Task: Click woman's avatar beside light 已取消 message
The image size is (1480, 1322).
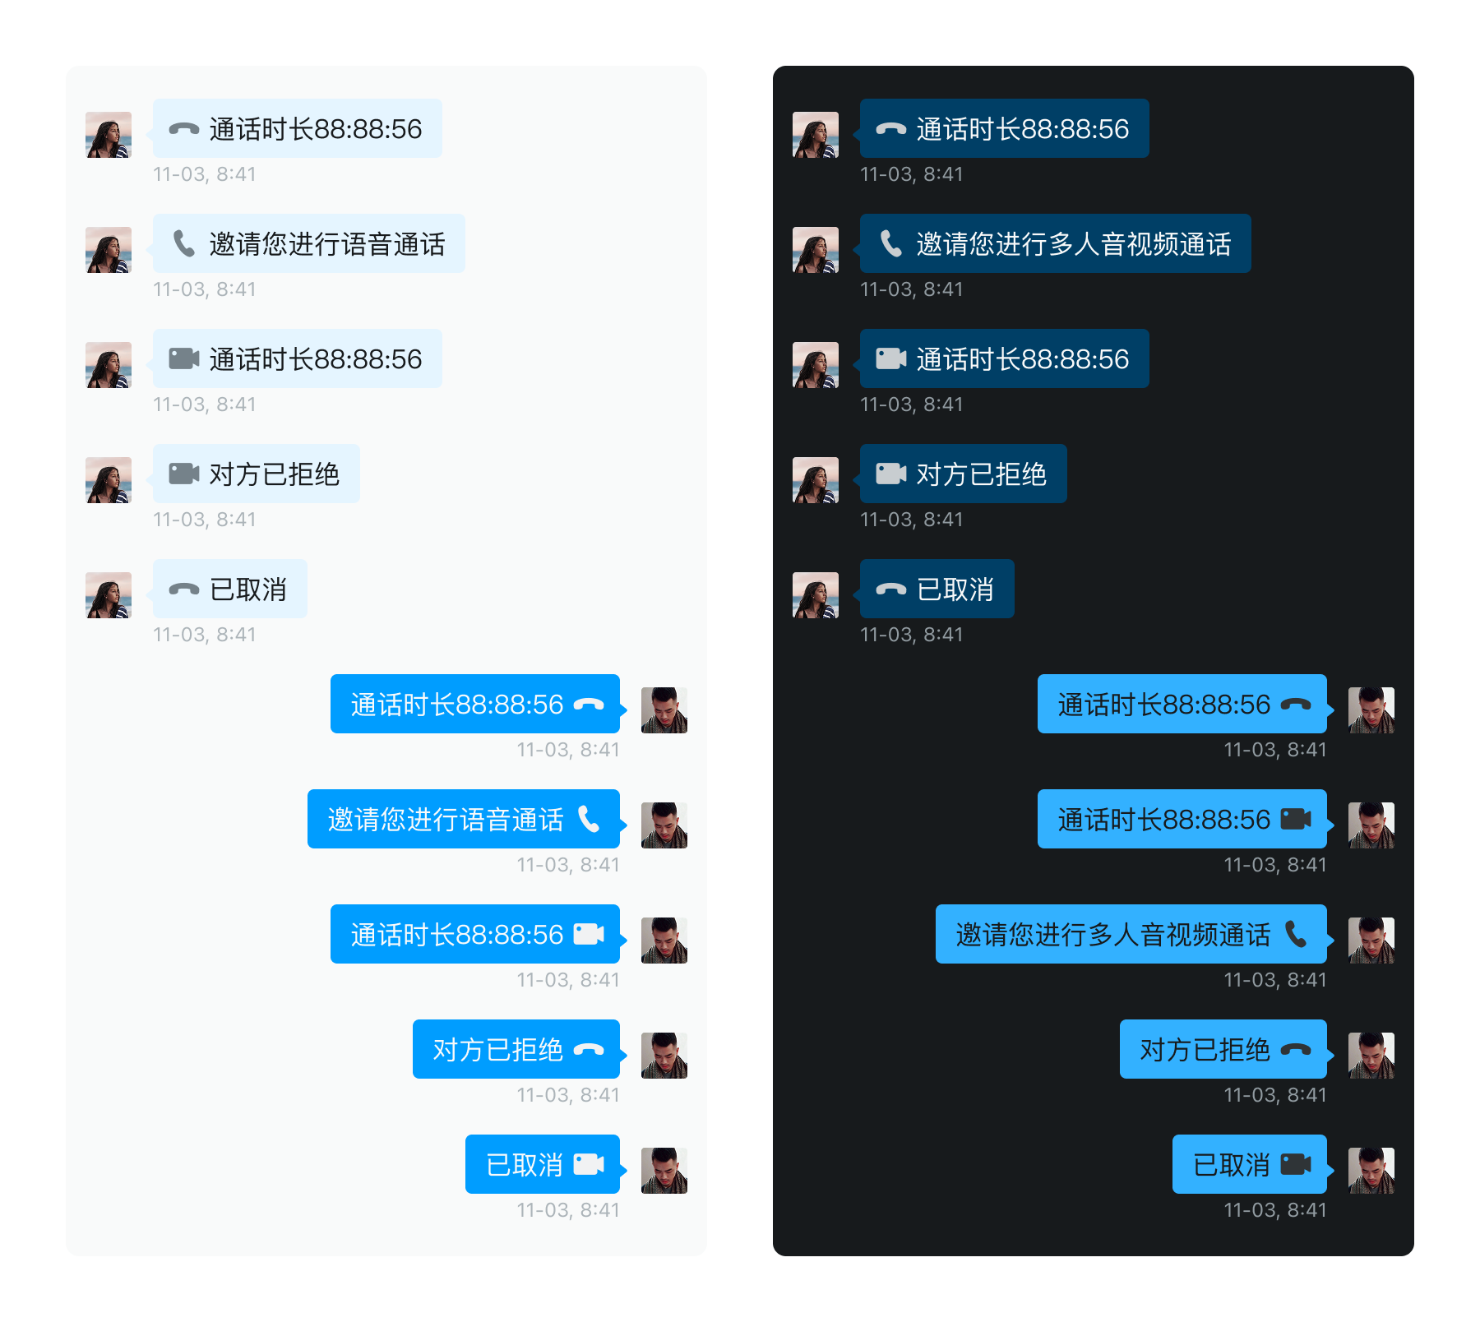Action: click(109, 595)
